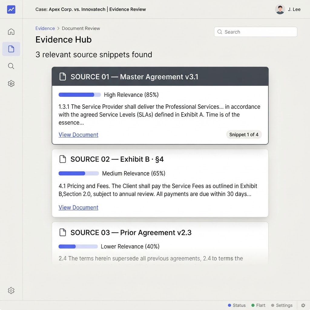Click the High Relevance (85%) label
This screenshot has height=310, width=310.
point(131,95)
